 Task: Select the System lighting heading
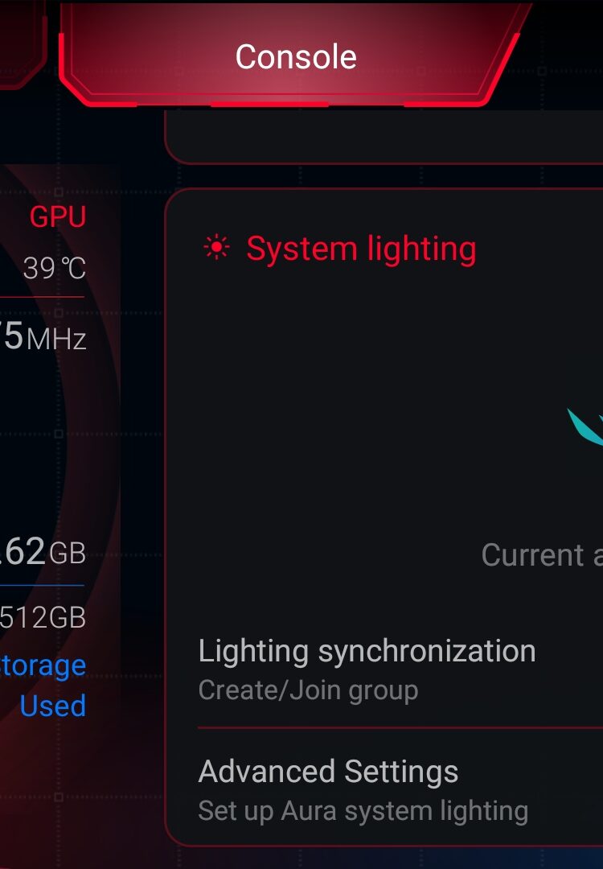click(x=361, y=249)
